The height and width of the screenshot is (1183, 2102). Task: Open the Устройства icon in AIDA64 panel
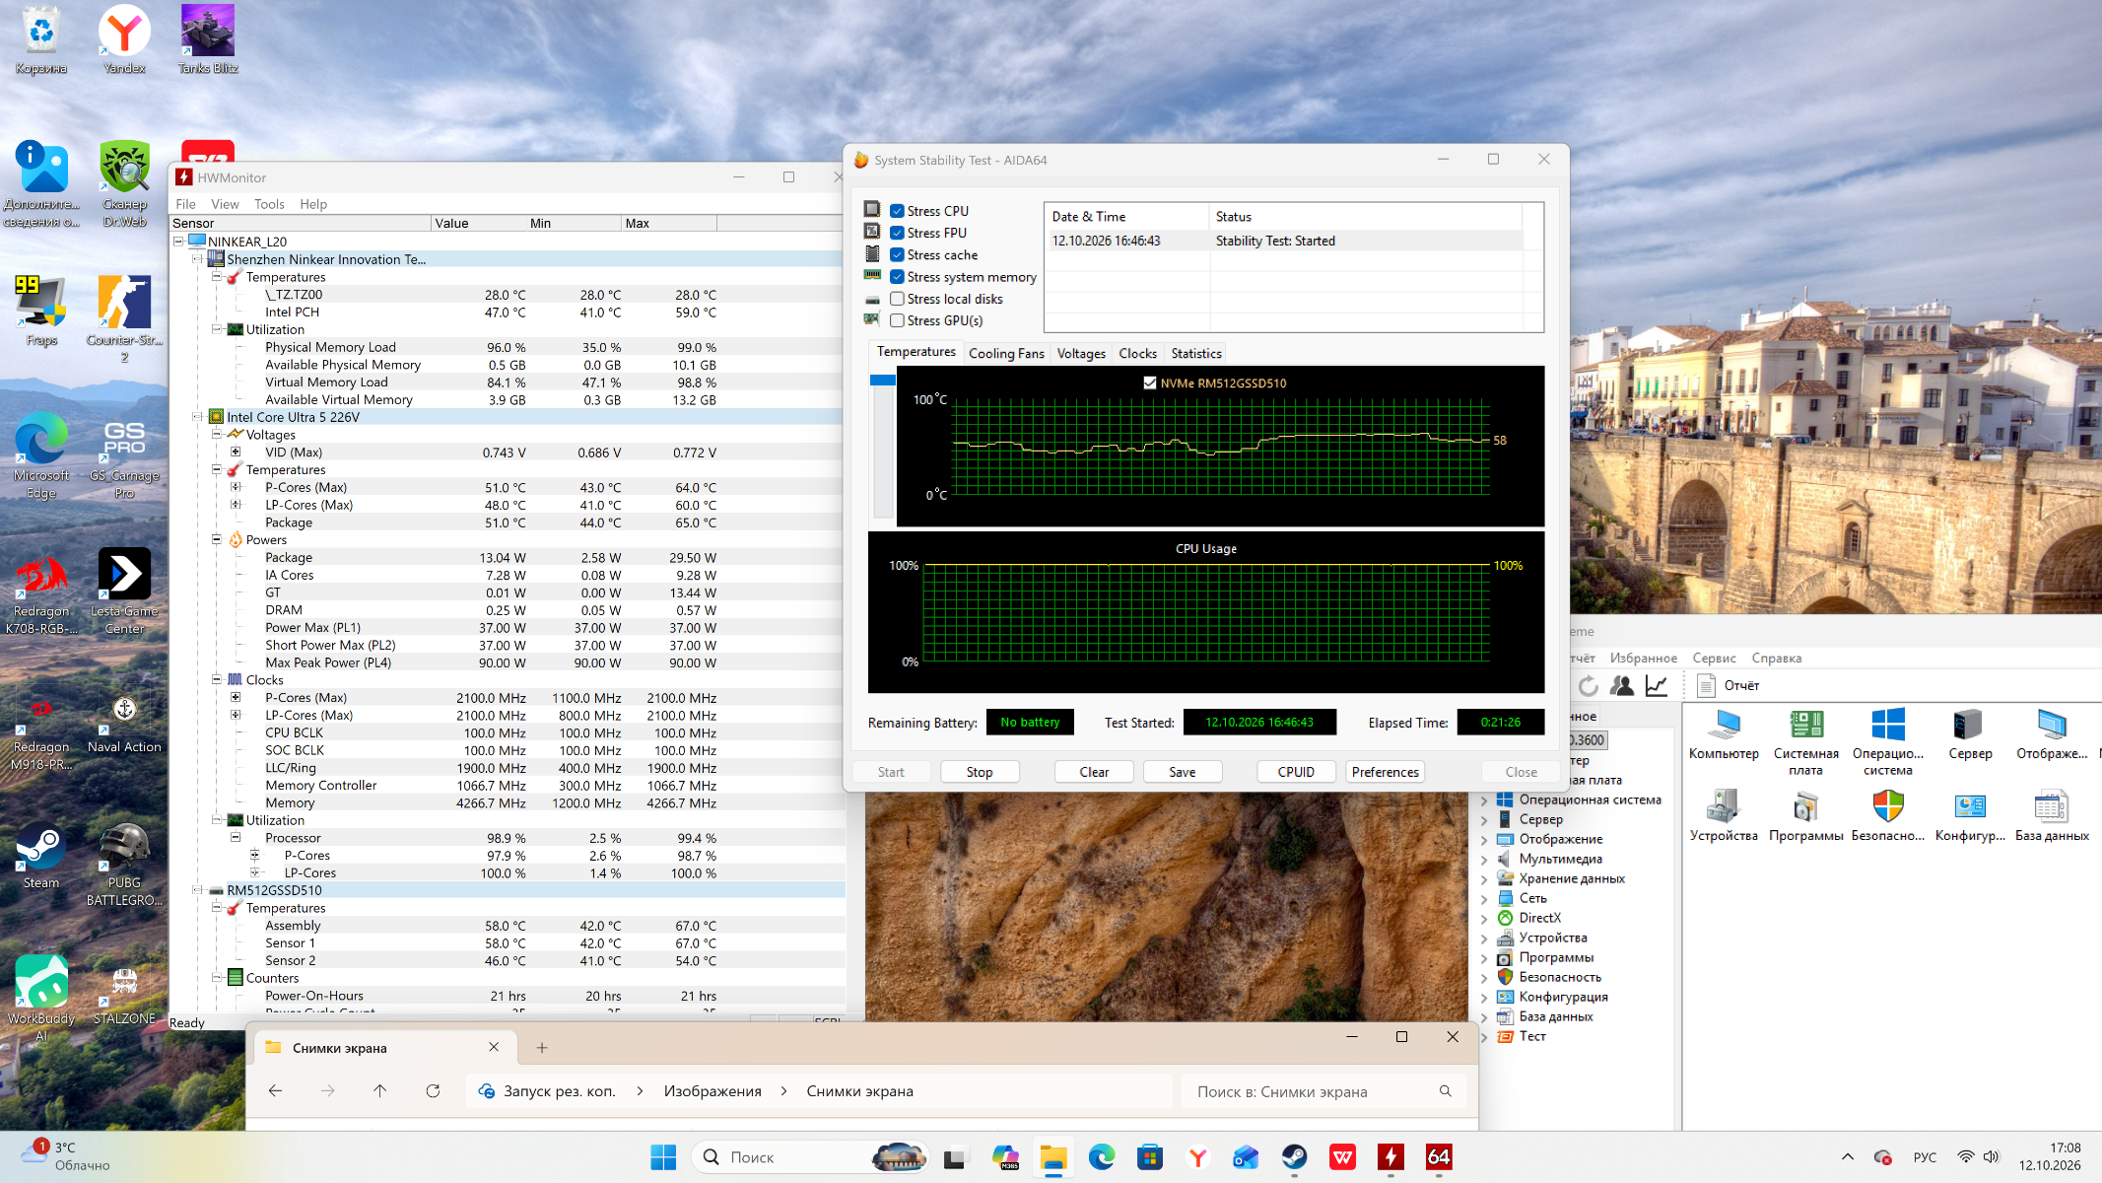[x=1724, y=815]
